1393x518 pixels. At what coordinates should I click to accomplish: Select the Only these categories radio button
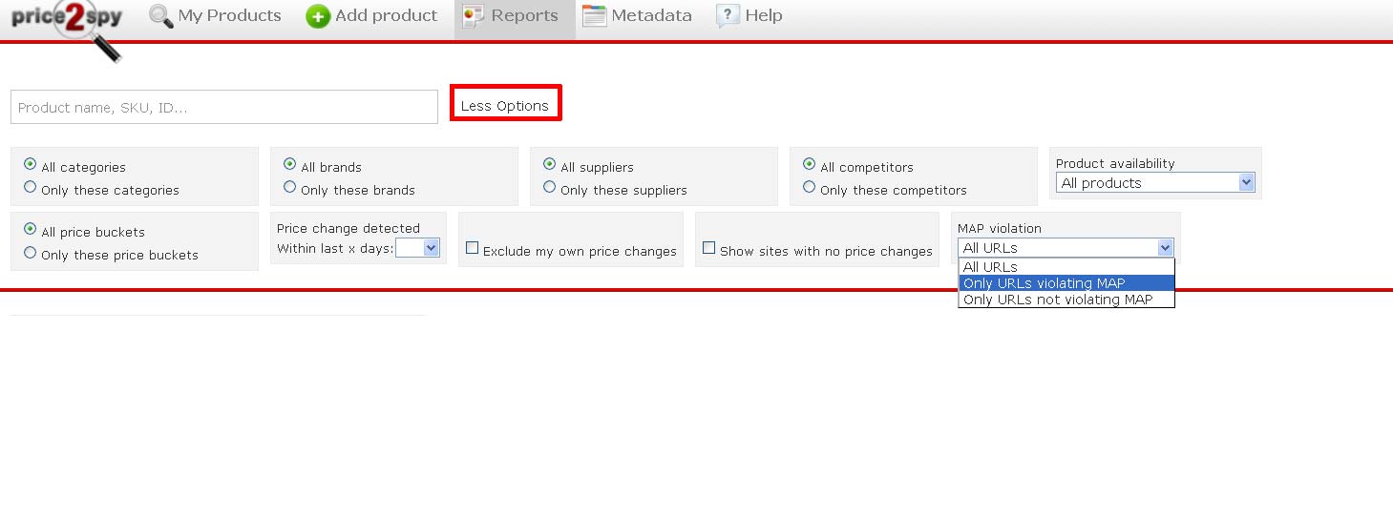31,188
